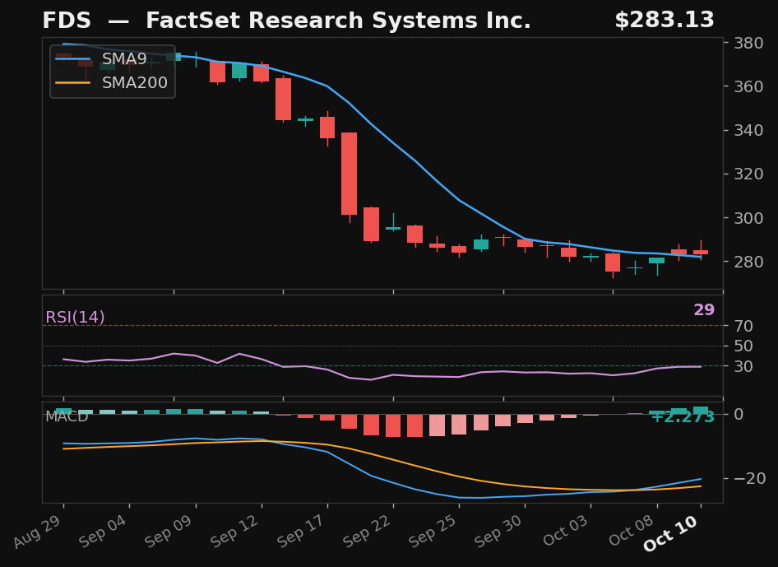The height and width of the screenshot is (567, 778).
Task: Click the 280 price axis label
Action: point(748,261)
